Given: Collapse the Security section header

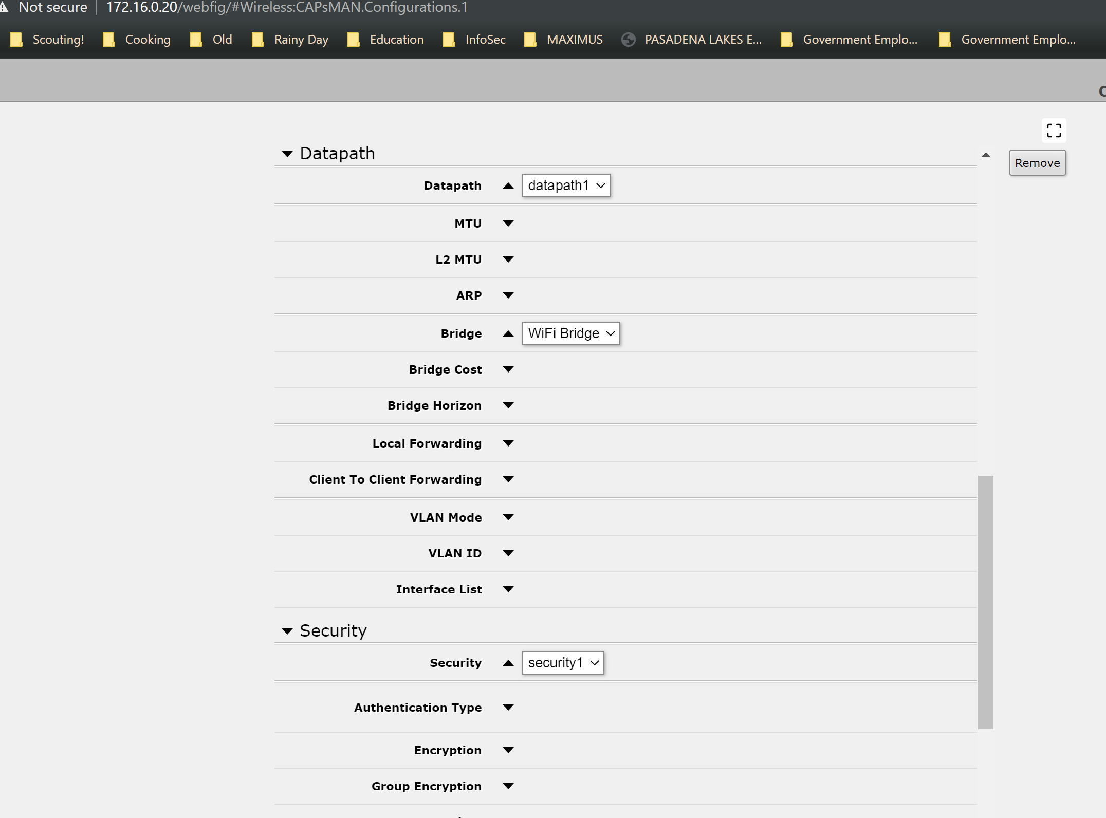Looking at the screenshot, I should [287, 631].
